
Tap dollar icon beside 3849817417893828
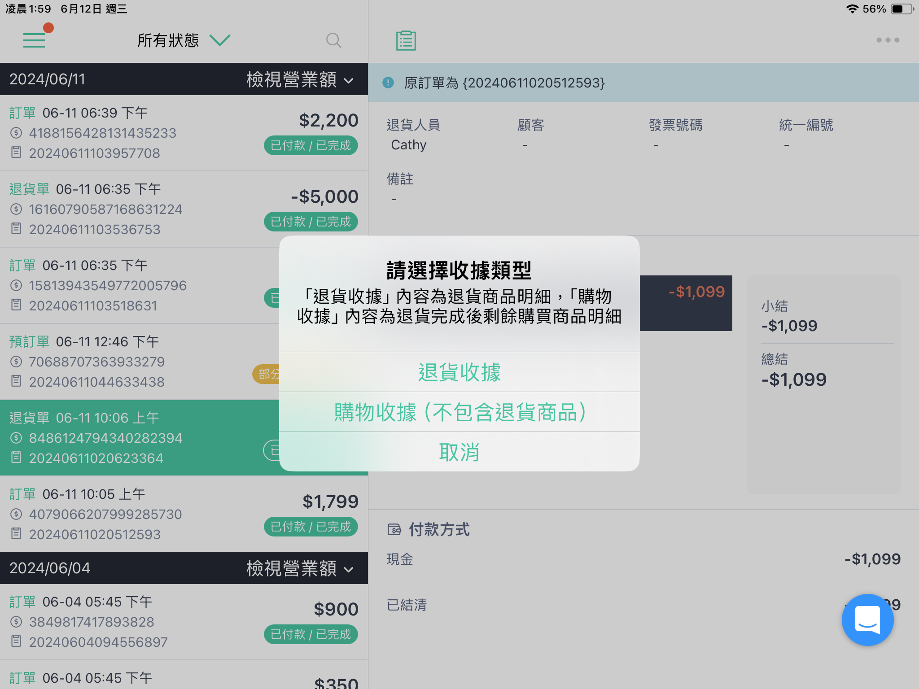(x=16, y=622)
